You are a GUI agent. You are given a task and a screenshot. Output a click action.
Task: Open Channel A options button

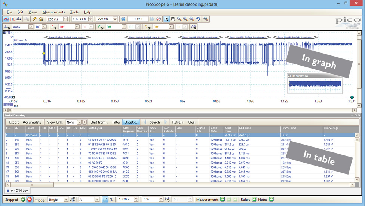click(7, 27)
